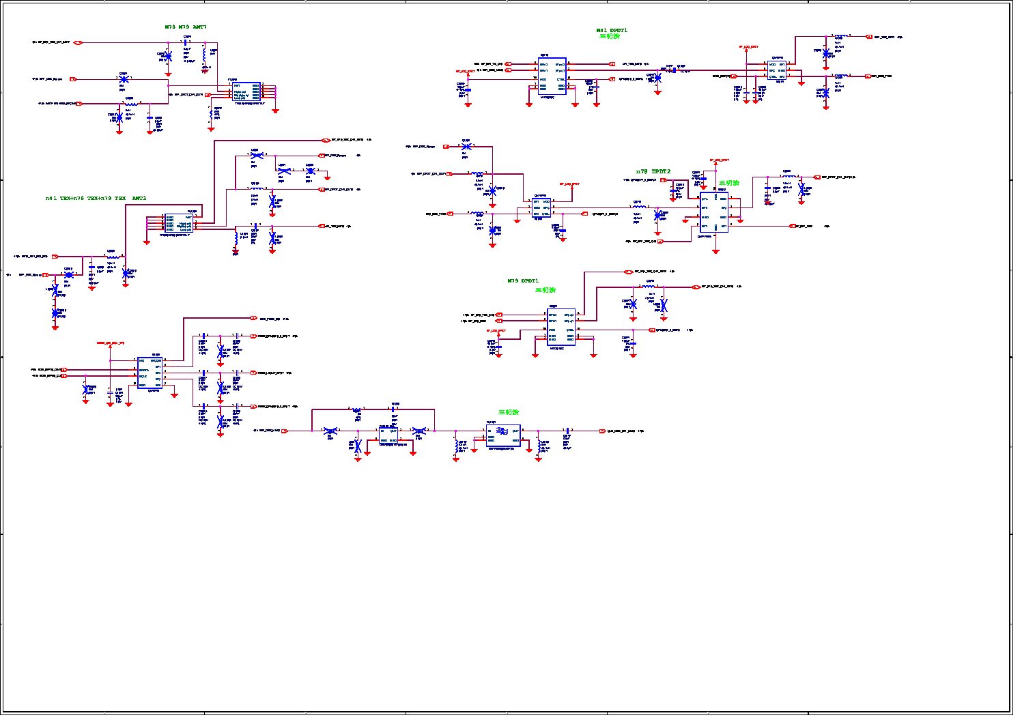Click the green Chinese note under M41 DPDT1

[610, 37]
